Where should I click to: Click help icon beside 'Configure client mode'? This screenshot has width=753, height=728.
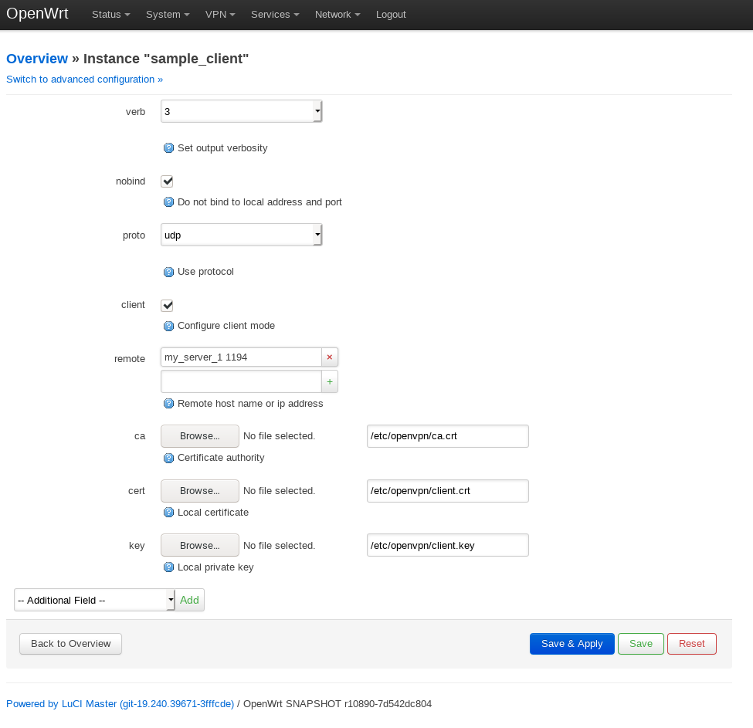click(x=168, y=326)
